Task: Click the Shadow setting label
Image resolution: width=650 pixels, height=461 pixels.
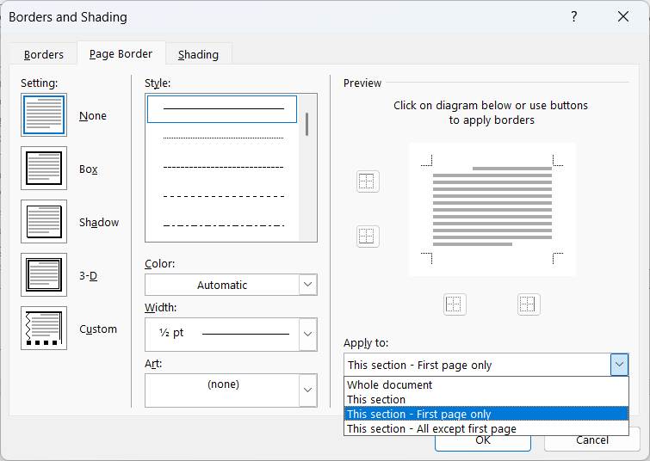Action: [x=99, y=223]
